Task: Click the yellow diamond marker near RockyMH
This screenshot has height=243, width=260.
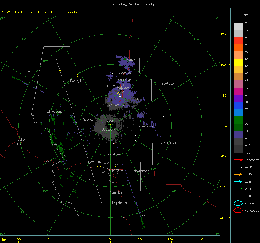Action: coord(77,75)
